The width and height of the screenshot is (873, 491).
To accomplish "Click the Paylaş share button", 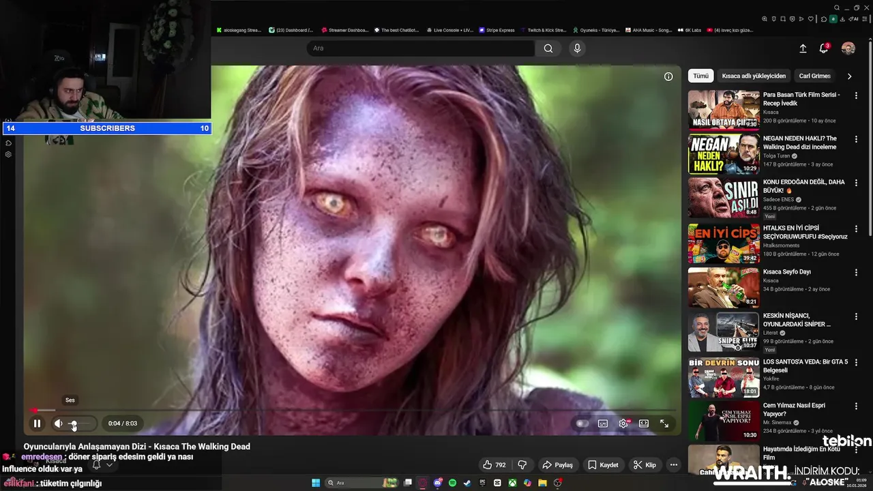I will coord(557,465).
